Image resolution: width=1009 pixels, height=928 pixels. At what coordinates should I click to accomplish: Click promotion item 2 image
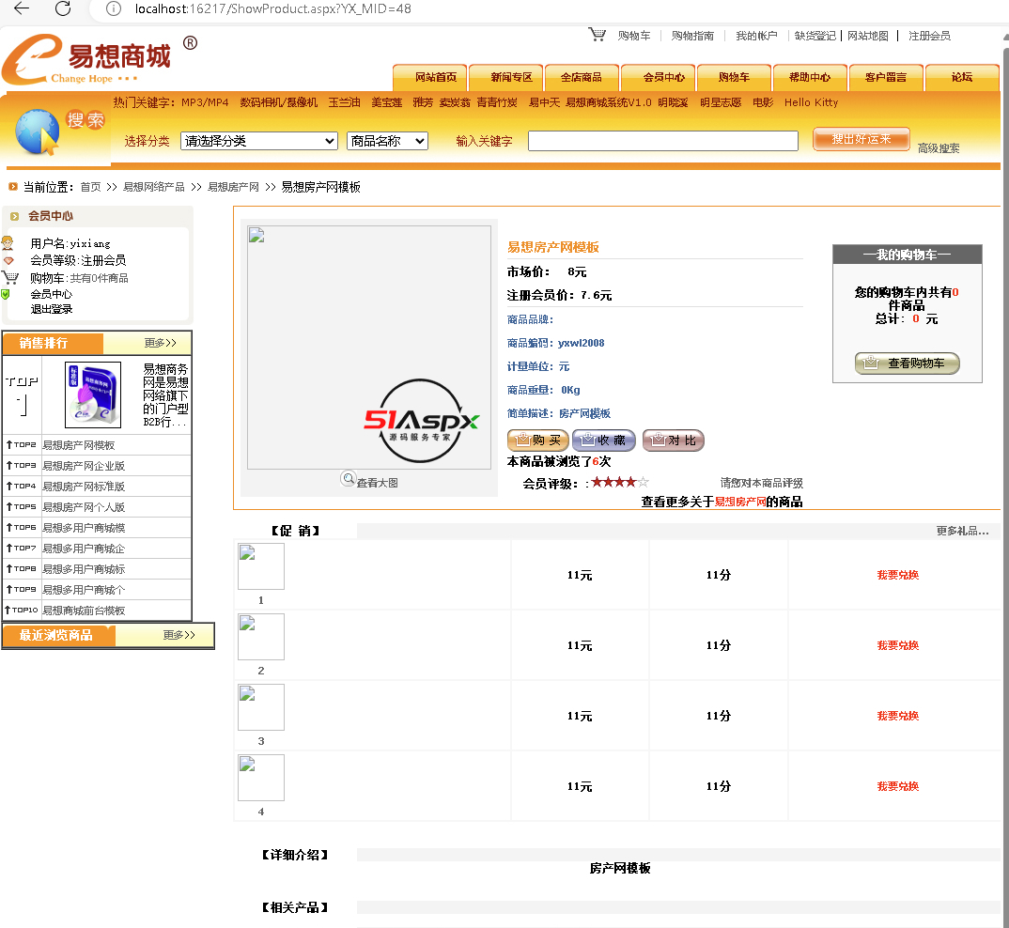(x=261, y=637)
